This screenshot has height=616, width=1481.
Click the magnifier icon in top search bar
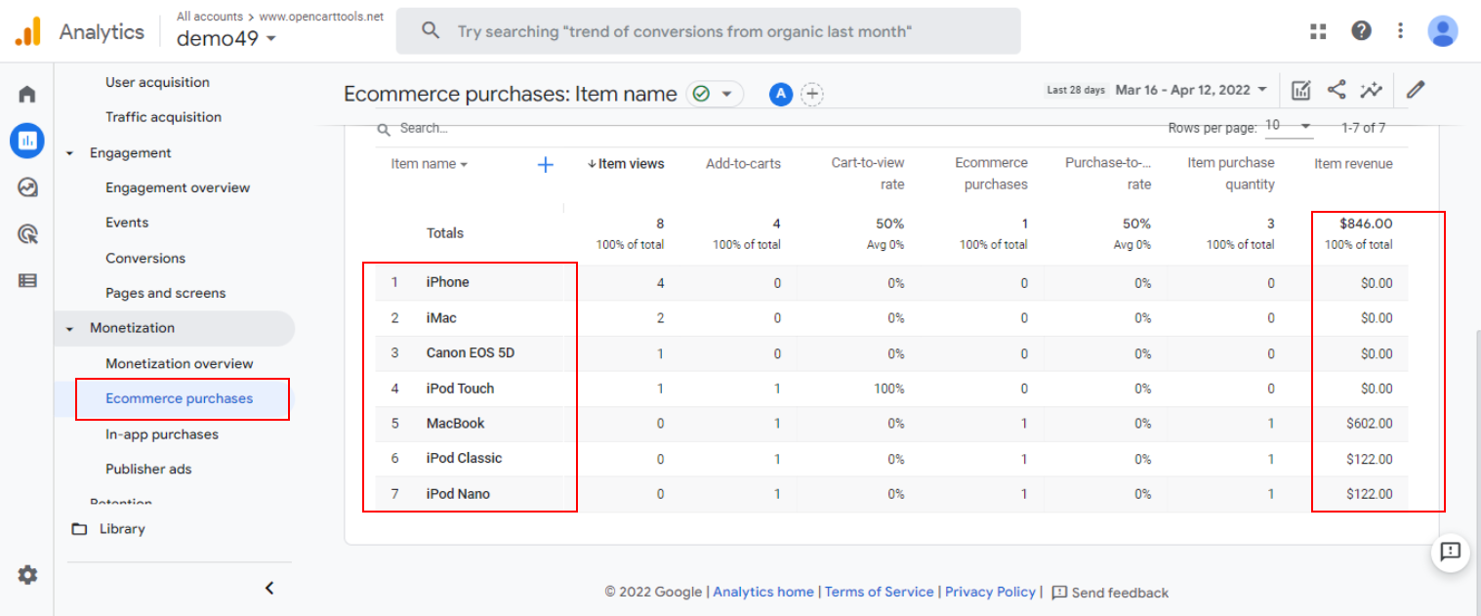pos(431,31)
